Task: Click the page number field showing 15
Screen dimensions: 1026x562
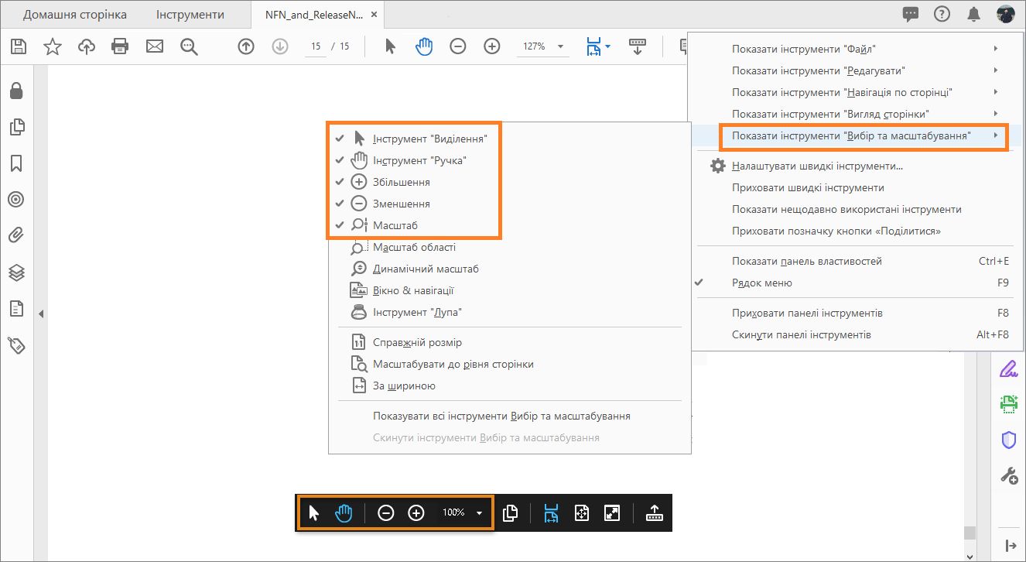Action: tap(314, 46)
